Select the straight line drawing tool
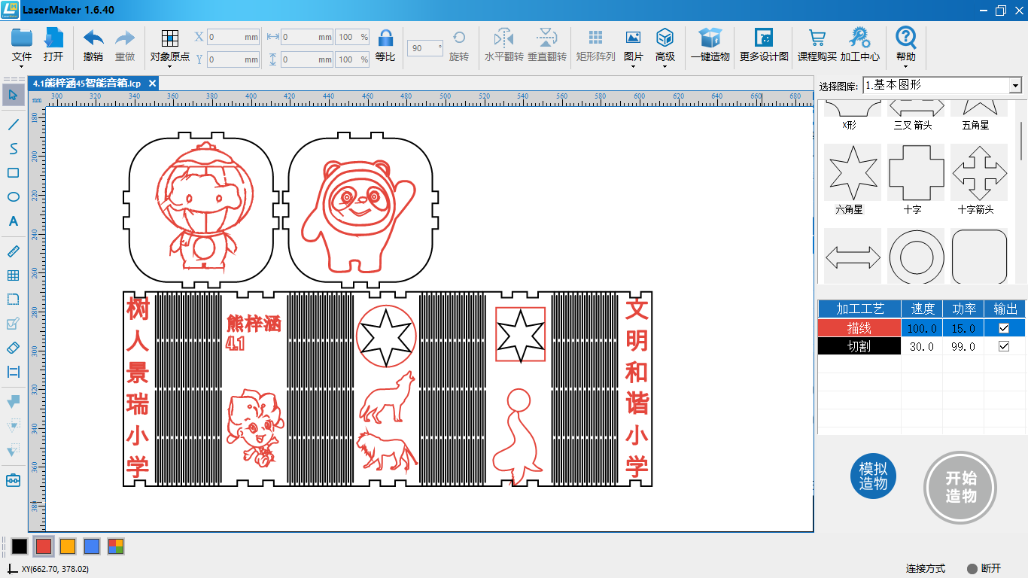 13,124
